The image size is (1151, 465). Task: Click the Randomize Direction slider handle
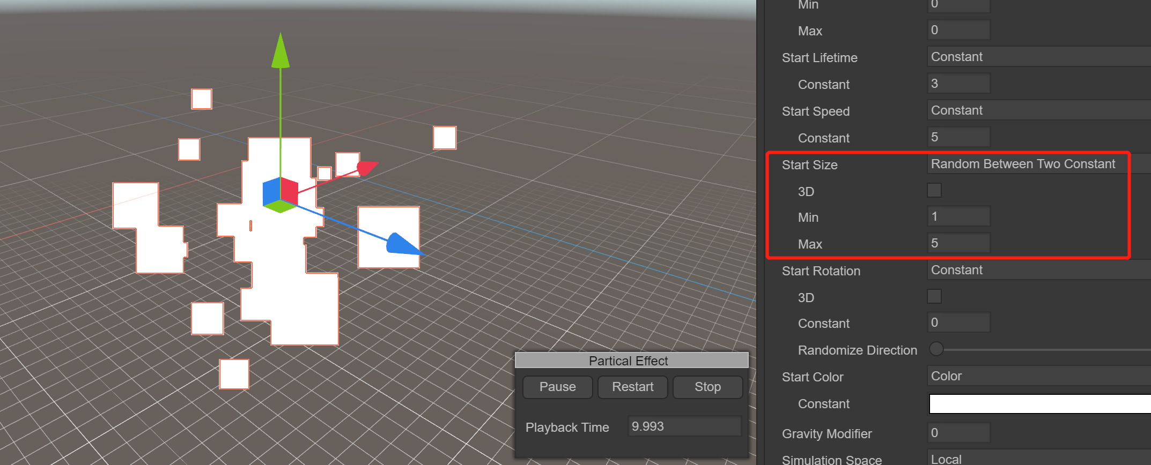936,349
